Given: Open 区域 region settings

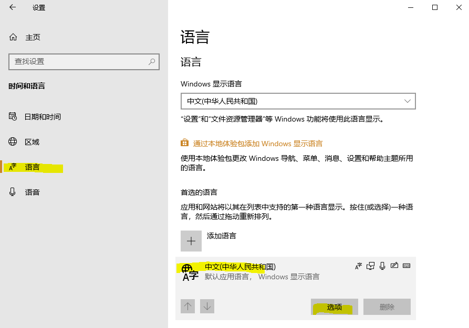Looking at the screenshot, I should [x=32, y=142].
